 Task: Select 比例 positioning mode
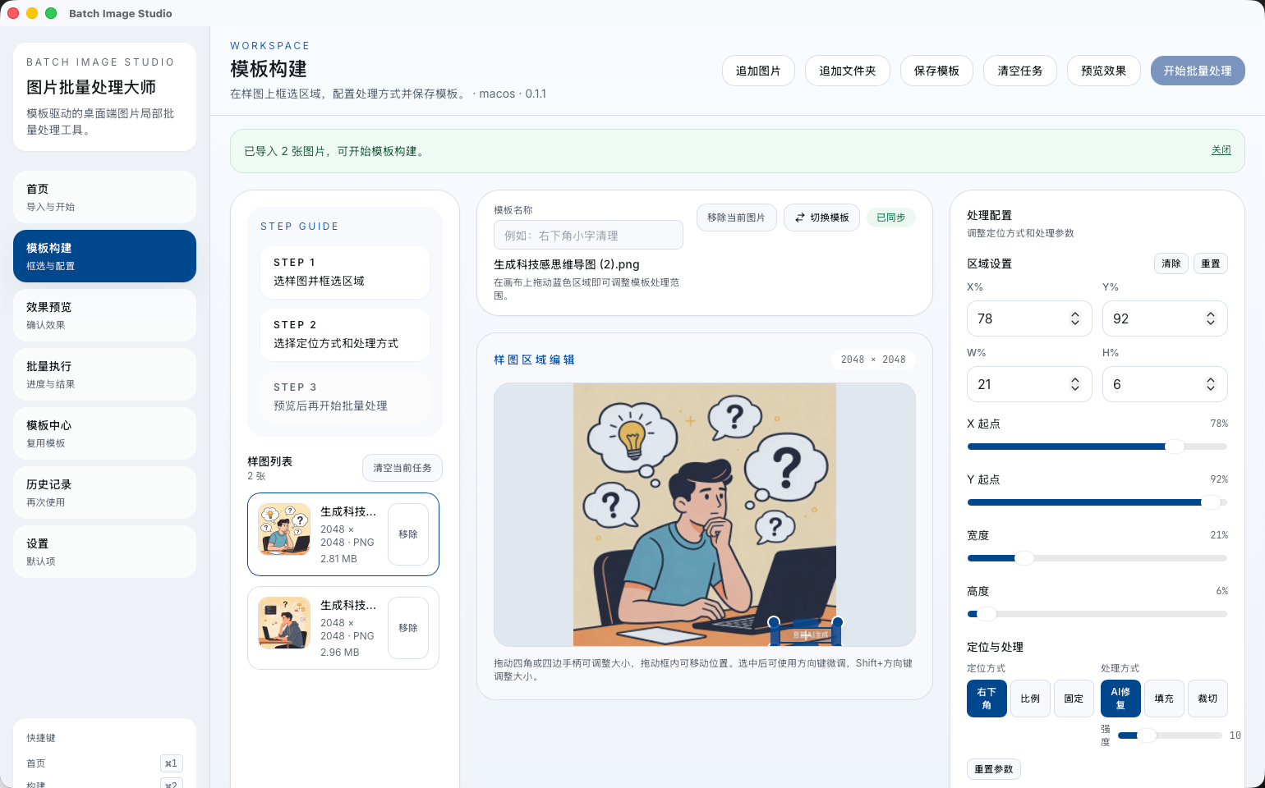(x=1030, y=699)
